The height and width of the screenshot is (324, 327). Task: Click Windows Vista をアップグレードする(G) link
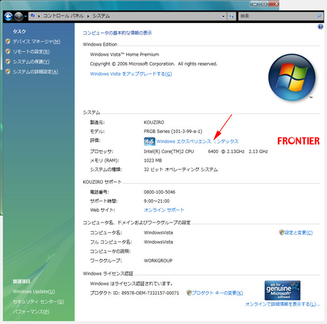131,74
